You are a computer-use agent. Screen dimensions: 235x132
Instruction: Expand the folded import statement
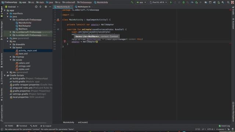point(72,15)
